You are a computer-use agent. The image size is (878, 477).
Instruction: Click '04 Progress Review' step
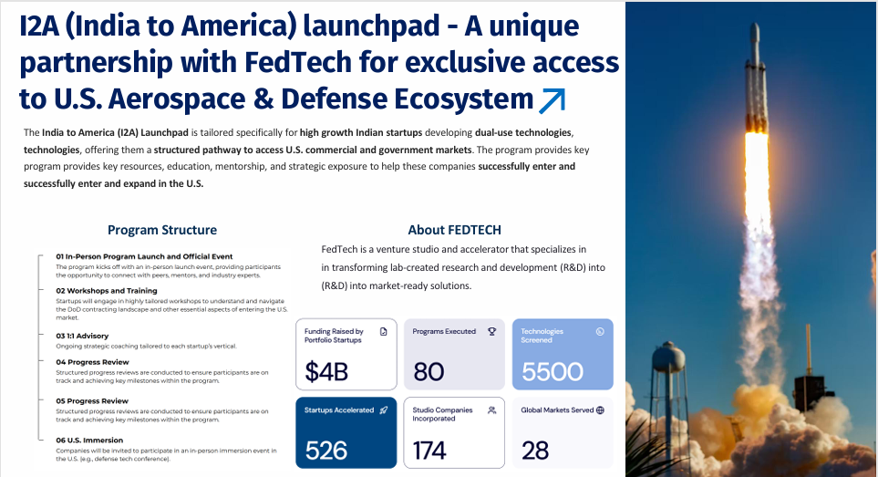click(92, 362)
